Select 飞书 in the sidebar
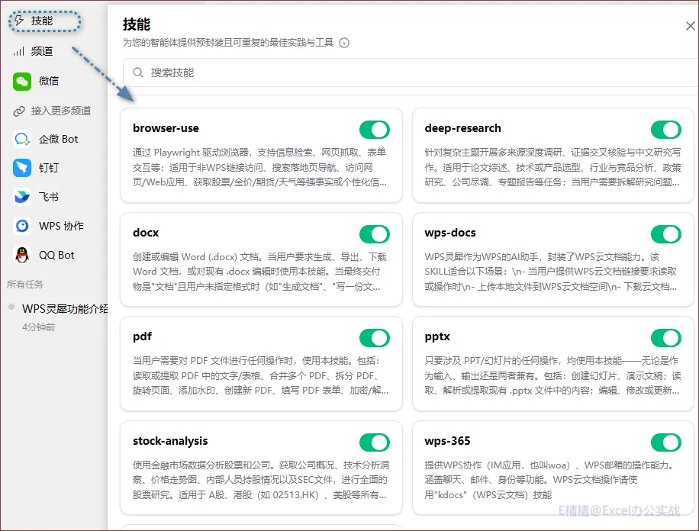This screenshot has width=699, height=531. [x=49, y=197]
